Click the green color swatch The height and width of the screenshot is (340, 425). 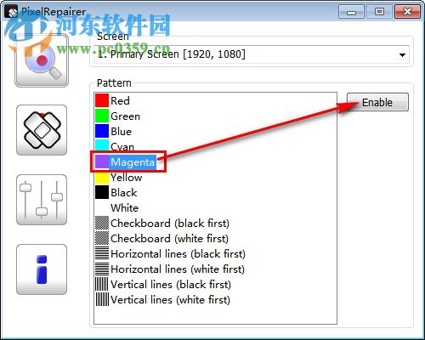tap(102, 116)
